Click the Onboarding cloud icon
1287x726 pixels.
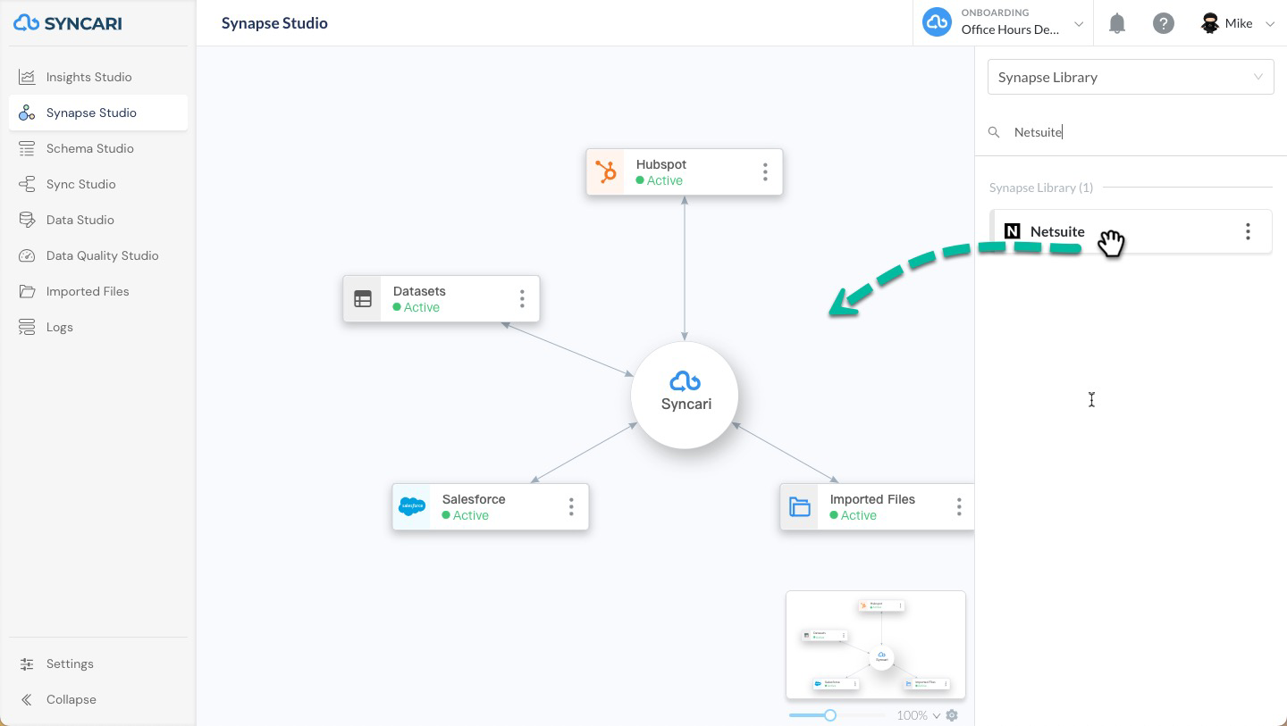click(x=937, y=23)
